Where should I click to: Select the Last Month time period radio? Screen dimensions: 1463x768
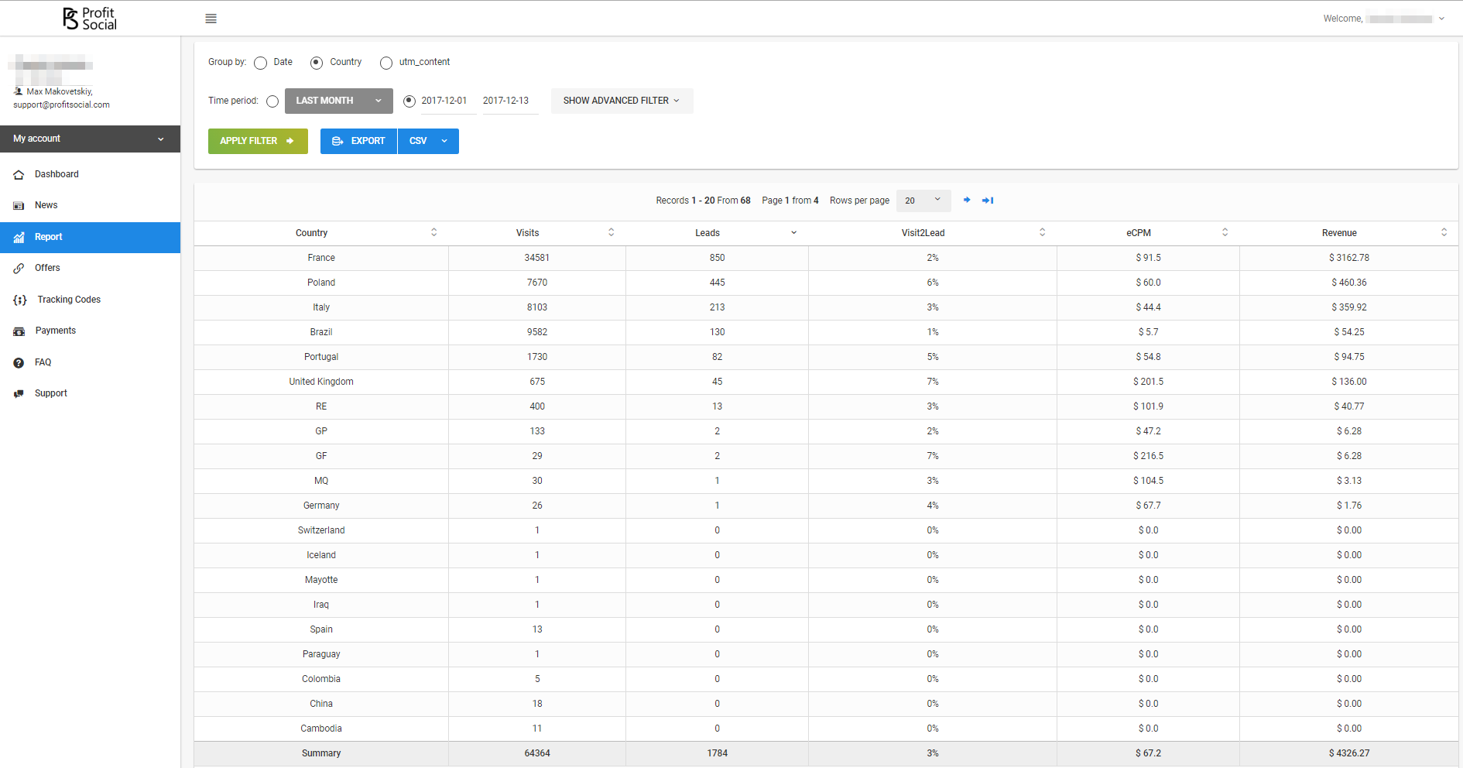(272, 101)
